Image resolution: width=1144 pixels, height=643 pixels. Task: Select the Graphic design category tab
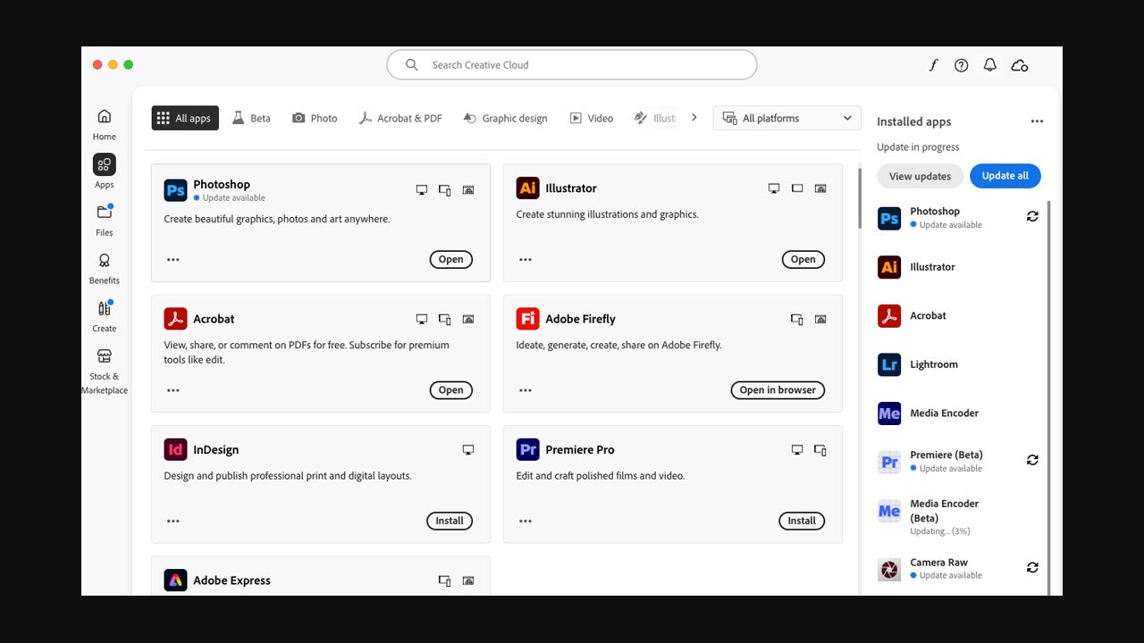point(505,118)
